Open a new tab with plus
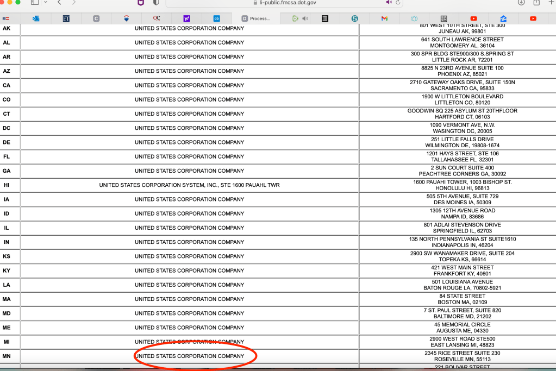 point(551,3)
